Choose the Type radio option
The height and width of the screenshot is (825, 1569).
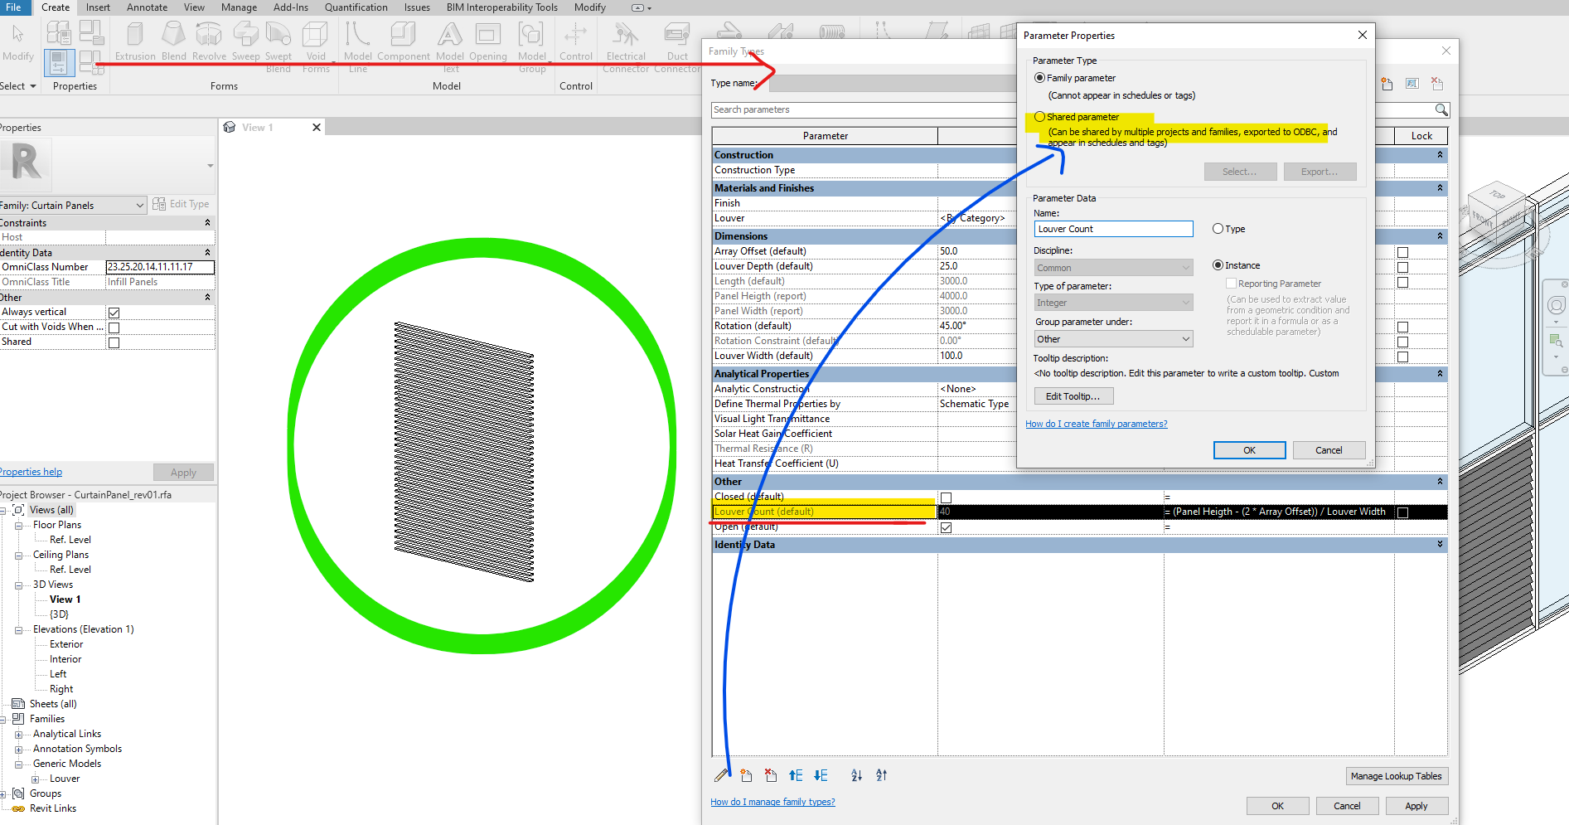click(x=1218, y=229)
